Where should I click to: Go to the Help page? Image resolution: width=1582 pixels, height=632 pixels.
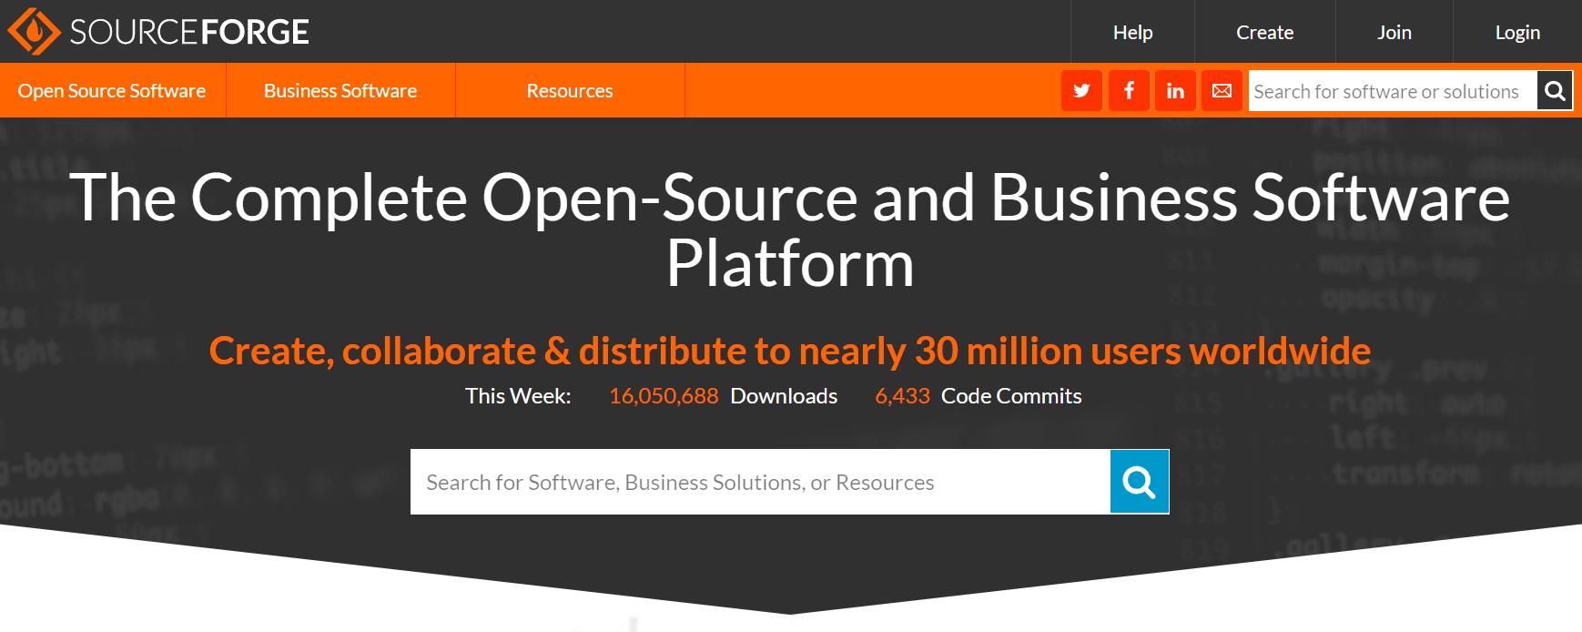tap(1132, 32)
